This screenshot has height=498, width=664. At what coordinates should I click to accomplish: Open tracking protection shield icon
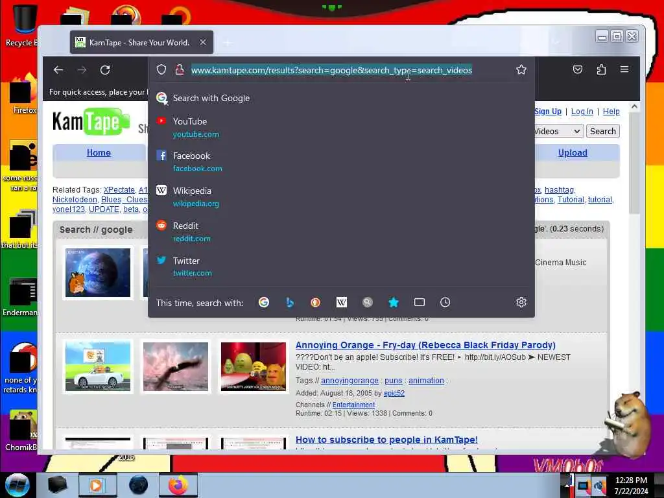[161, 69]
